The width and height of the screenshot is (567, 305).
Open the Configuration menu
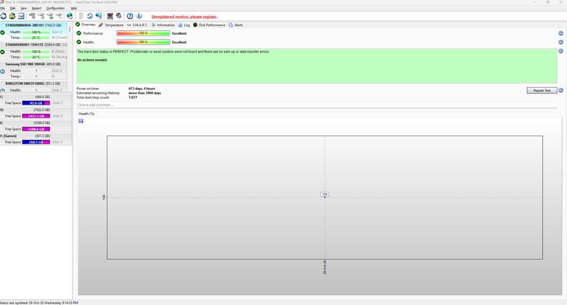pos(56,8)
